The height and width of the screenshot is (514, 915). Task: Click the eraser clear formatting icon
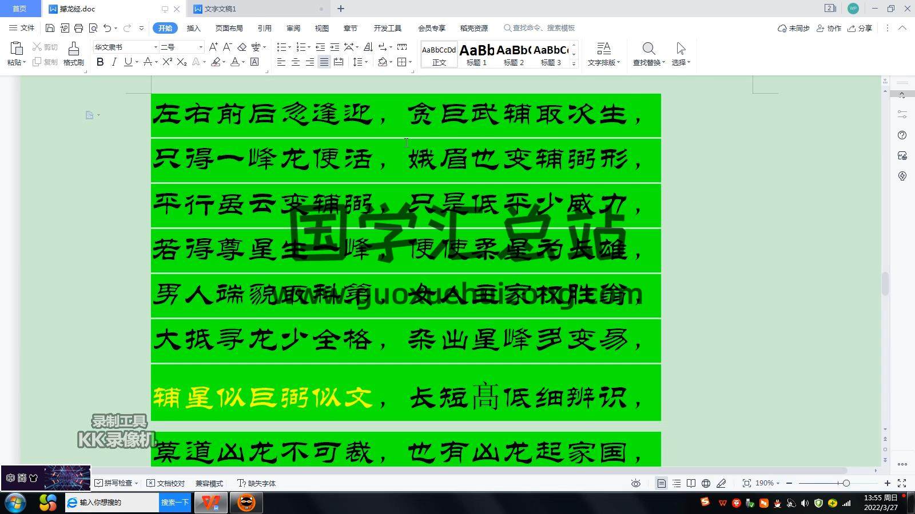[x=242, y=47]
